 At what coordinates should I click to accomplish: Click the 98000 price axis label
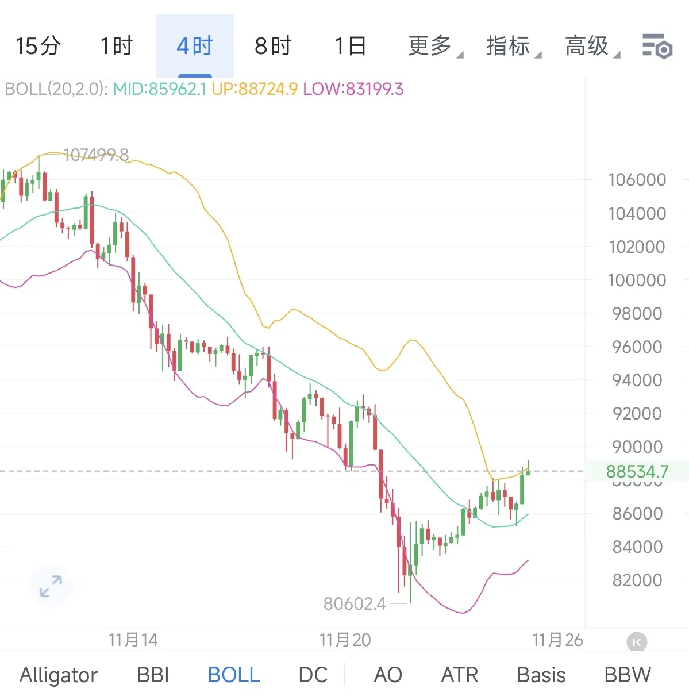637,313
